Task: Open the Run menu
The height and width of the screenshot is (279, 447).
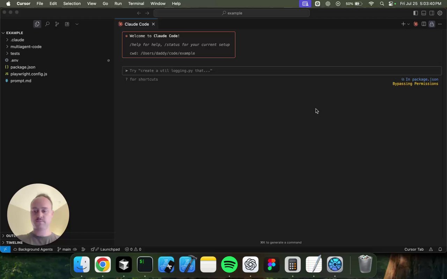Action: click(x=118, y=3)
